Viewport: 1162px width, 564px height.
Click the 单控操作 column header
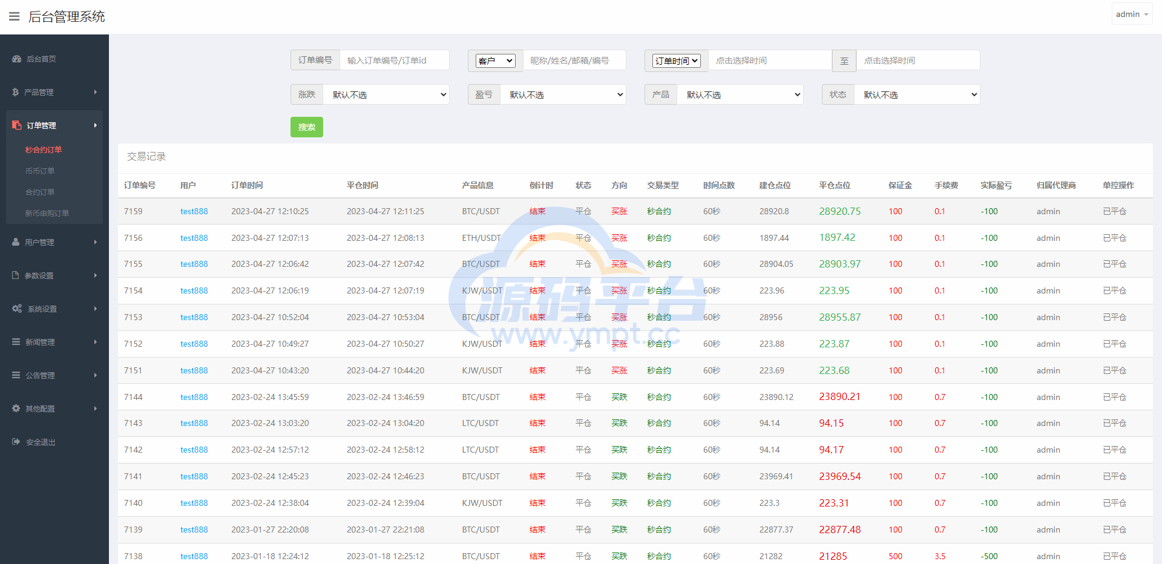(1118, 185)
